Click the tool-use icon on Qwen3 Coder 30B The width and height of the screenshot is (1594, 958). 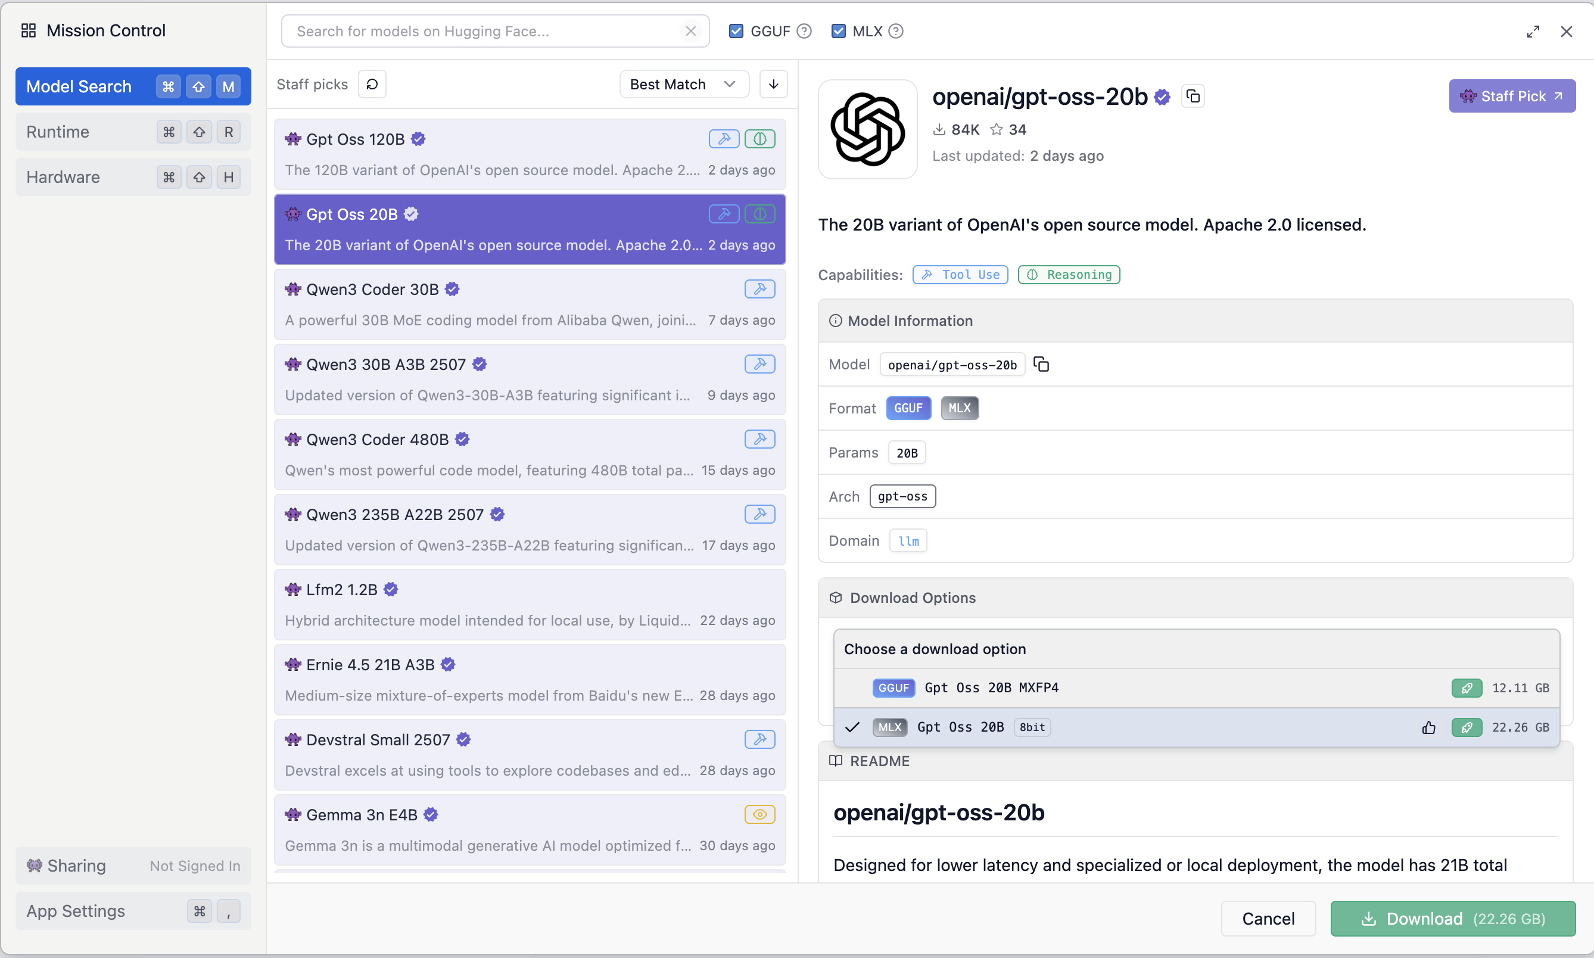click(x=759, y=288)
